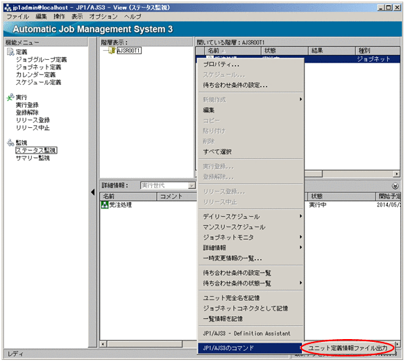Click ジョブネット type cell in selected row

coord(373,59)
